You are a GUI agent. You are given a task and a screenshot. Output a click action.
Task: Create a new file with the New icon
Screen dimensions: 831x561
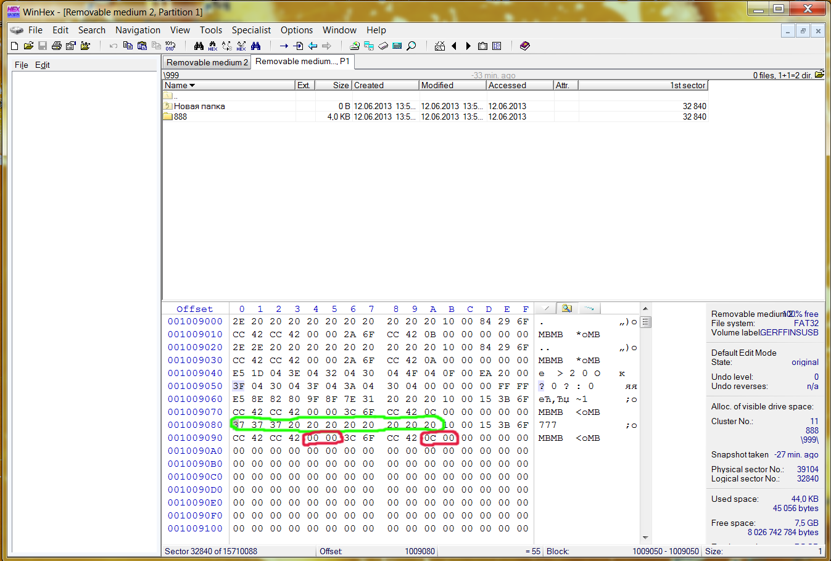coord(15,46)
